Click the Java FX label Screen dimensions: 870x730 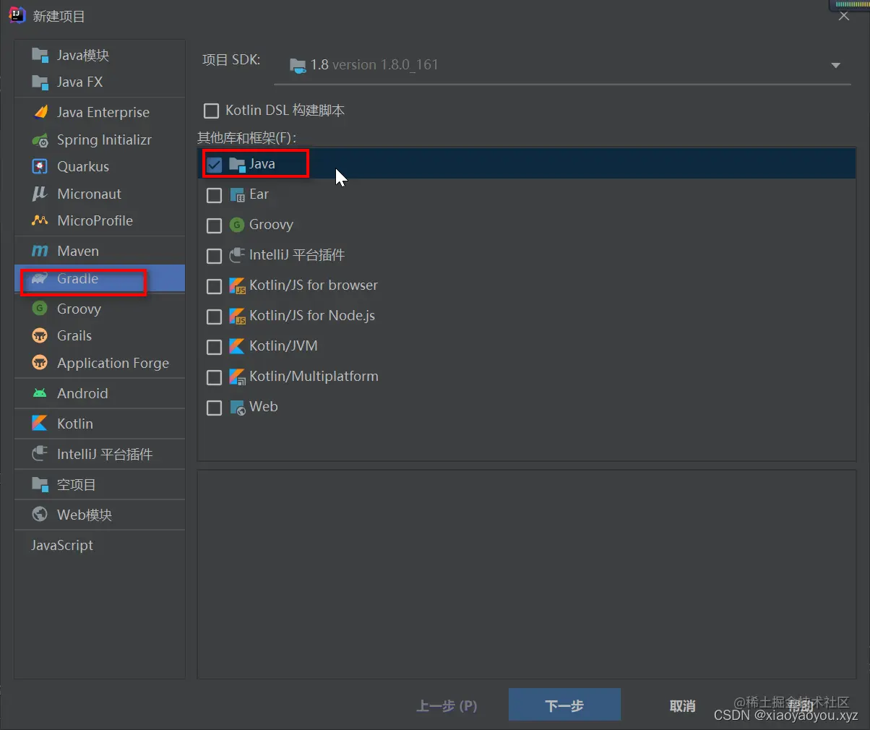tap(79, 82)
